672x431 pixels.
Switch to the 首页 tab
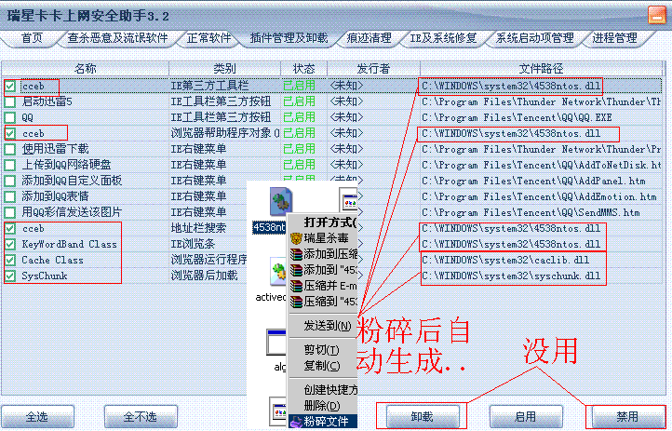coord(32,38)
